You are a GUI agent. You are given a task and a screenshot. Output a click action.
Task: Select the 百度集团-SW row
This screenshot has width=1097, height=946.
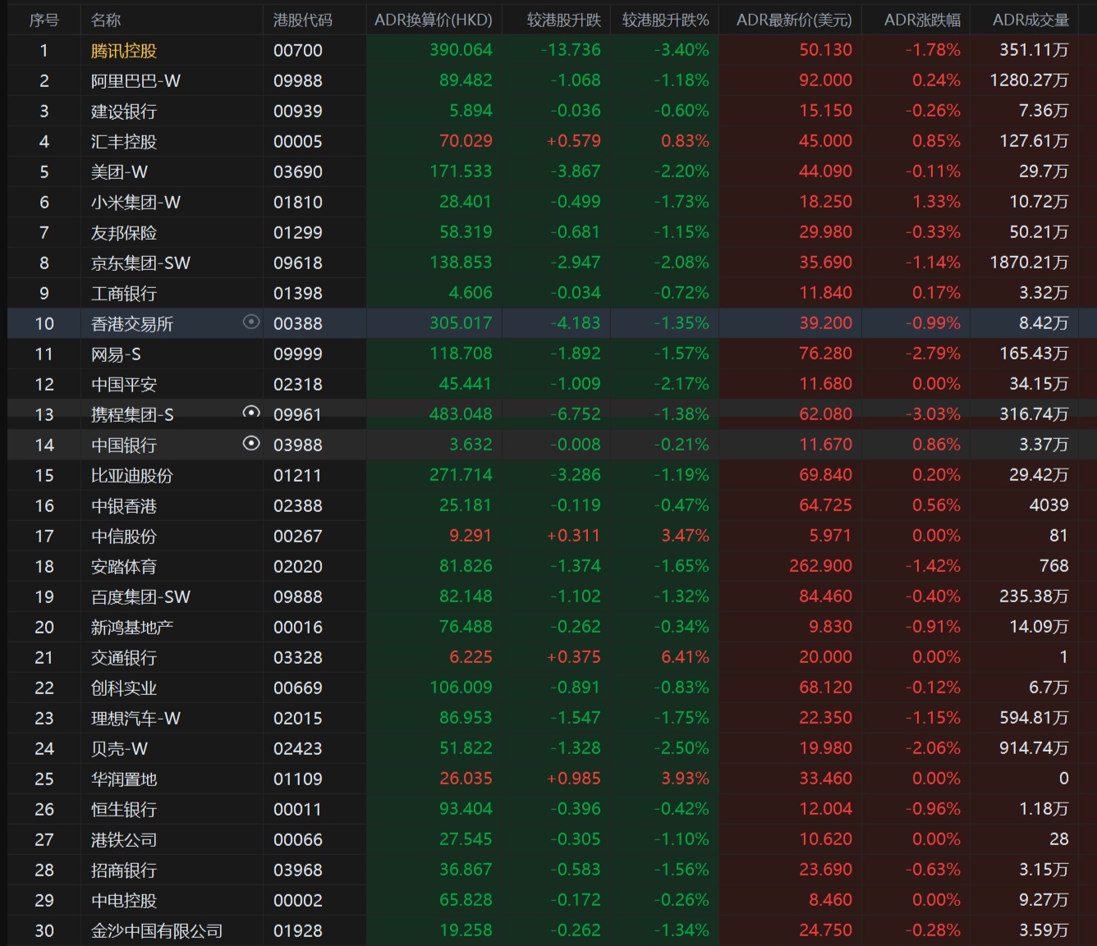point(552,596)
